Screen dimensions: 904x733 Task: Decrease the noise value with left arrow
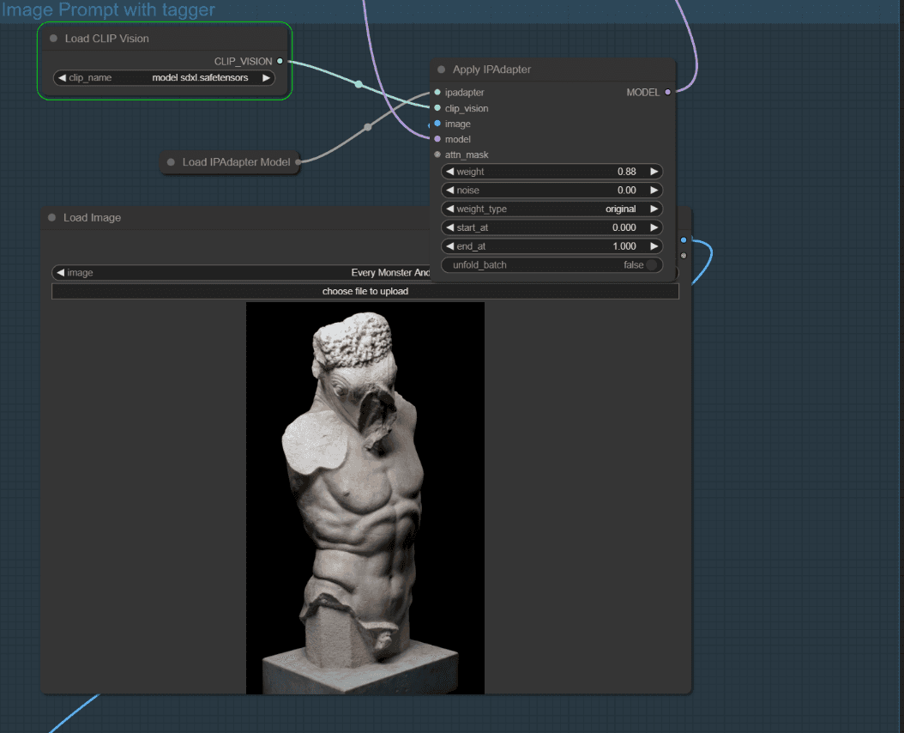pos(449,191)
